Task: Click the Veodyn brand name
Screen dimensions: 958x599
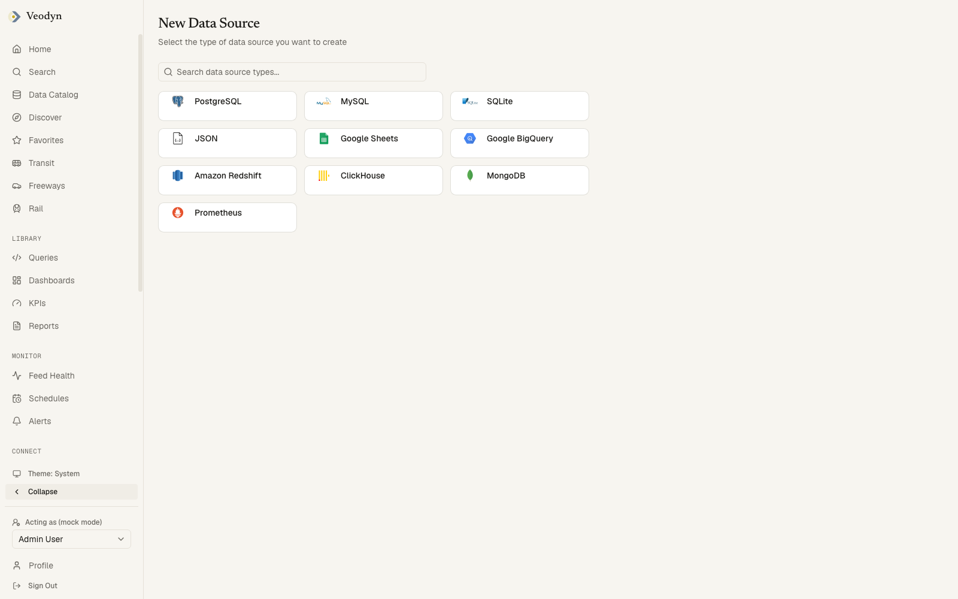Action: [44, 16]
